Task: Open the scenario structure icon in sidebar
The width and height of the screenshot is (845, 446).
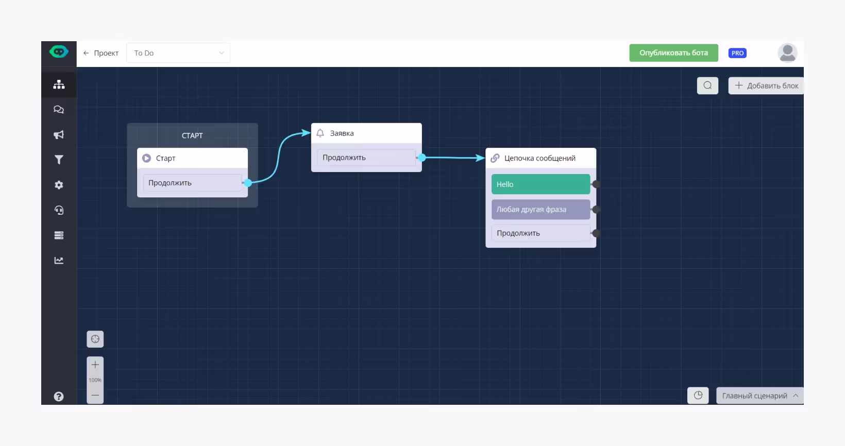Action: 59,84
